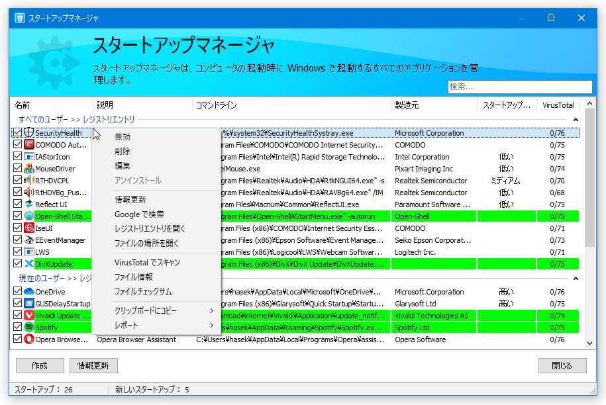Click the Pixart Imaging Inc cell
The width and height of the screenshot is (606, 405).
pyautogui.click(x=424, y=169)
